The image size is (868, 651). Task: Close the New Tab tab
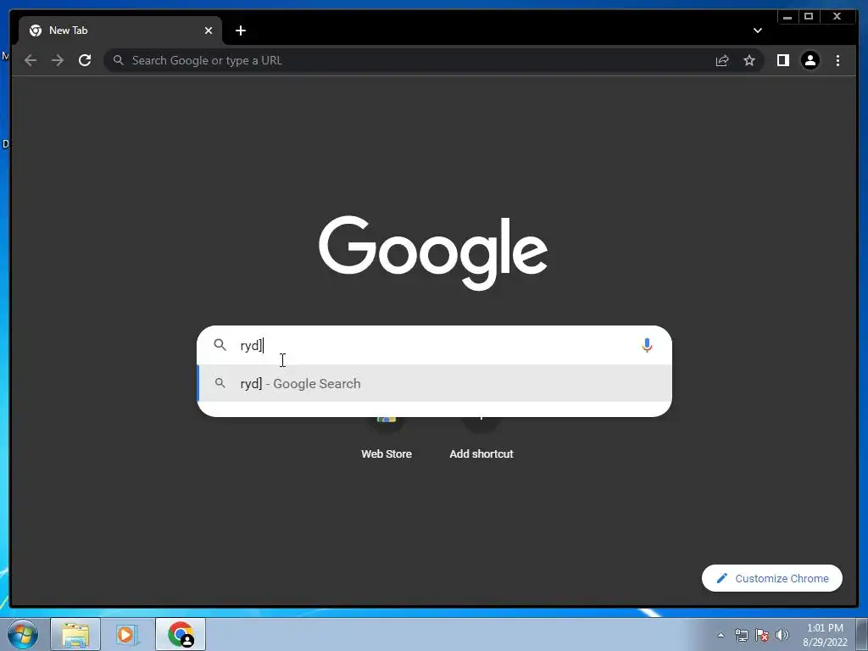tap(209, 31)
